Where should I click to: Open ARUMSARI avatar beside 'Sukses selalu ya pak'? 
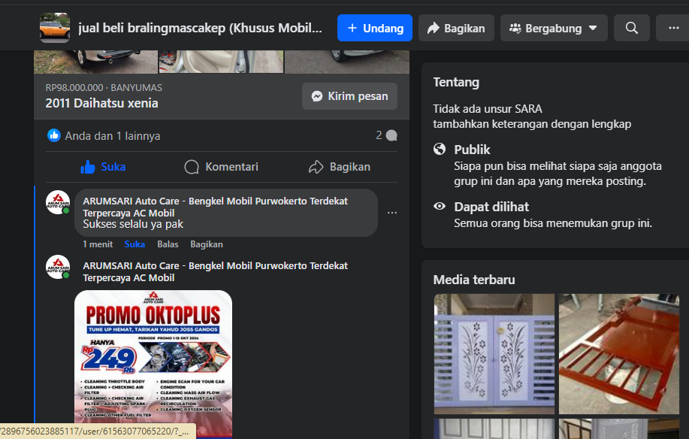(58, 202)
